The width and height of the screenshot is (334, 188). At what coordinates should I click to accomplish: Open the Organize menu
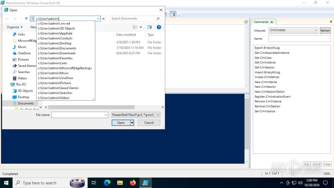tap(15, 27)
